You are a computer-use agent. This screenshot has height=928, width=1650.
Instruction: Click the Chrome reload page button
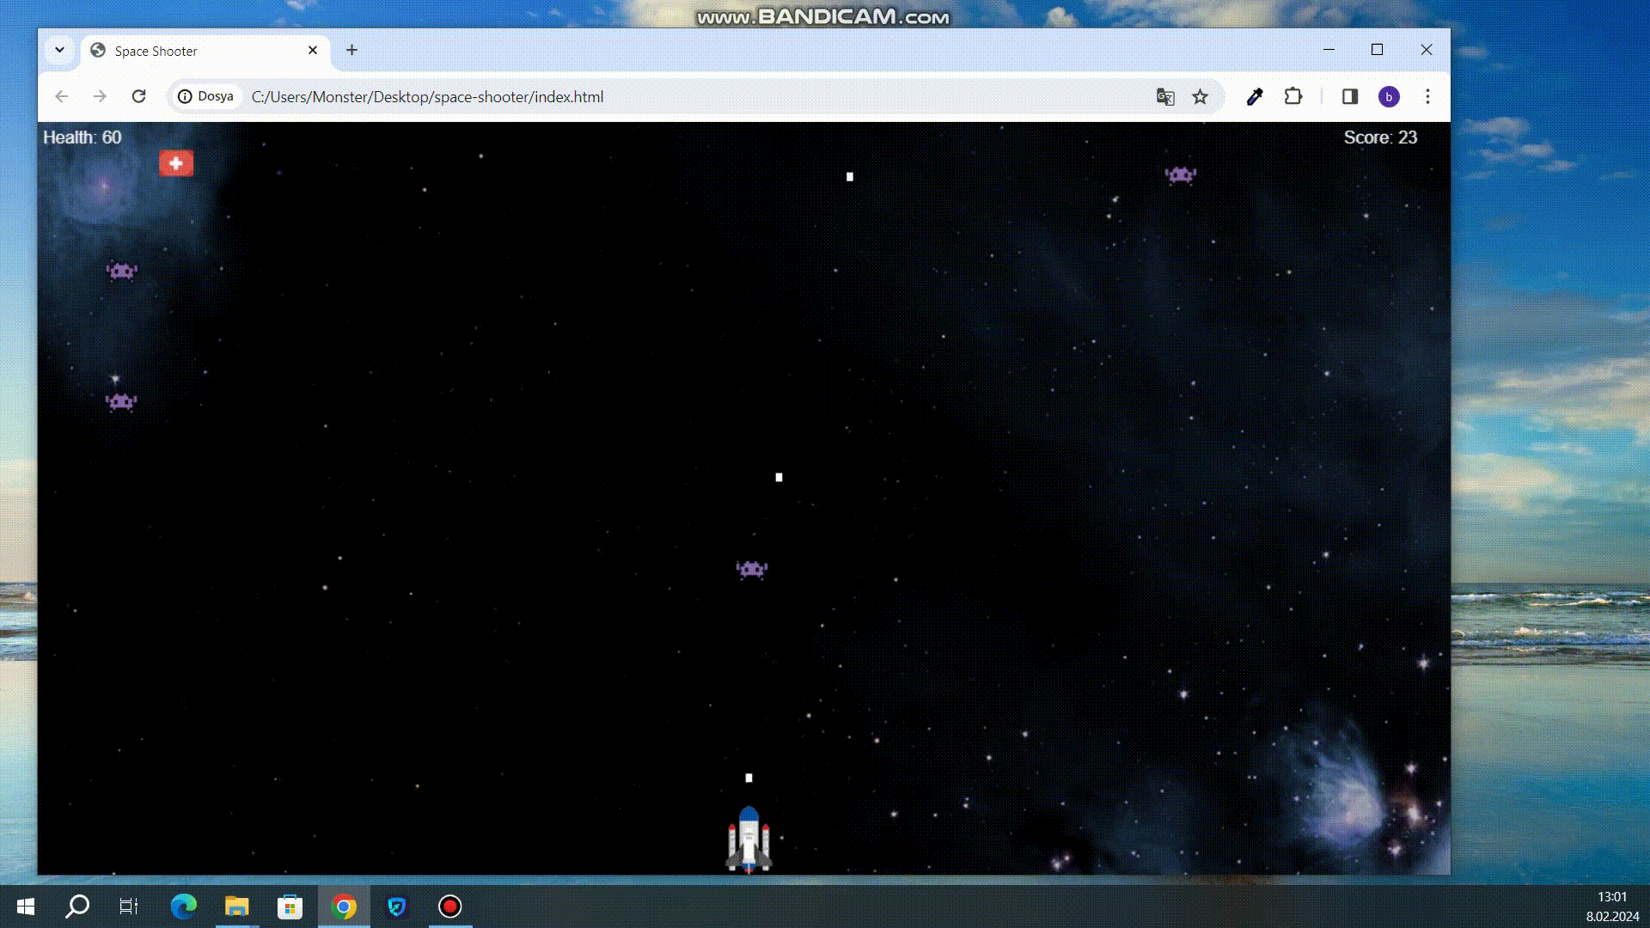[x=138, y=96]
